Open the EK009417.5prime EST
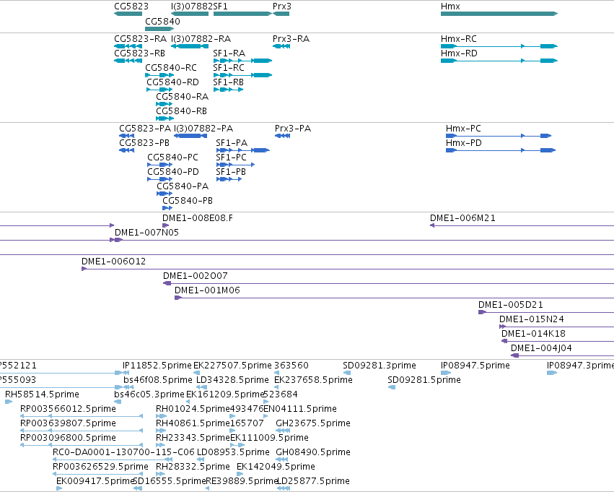The width and height of the screenshot is (614, 492). coord(59,488)
